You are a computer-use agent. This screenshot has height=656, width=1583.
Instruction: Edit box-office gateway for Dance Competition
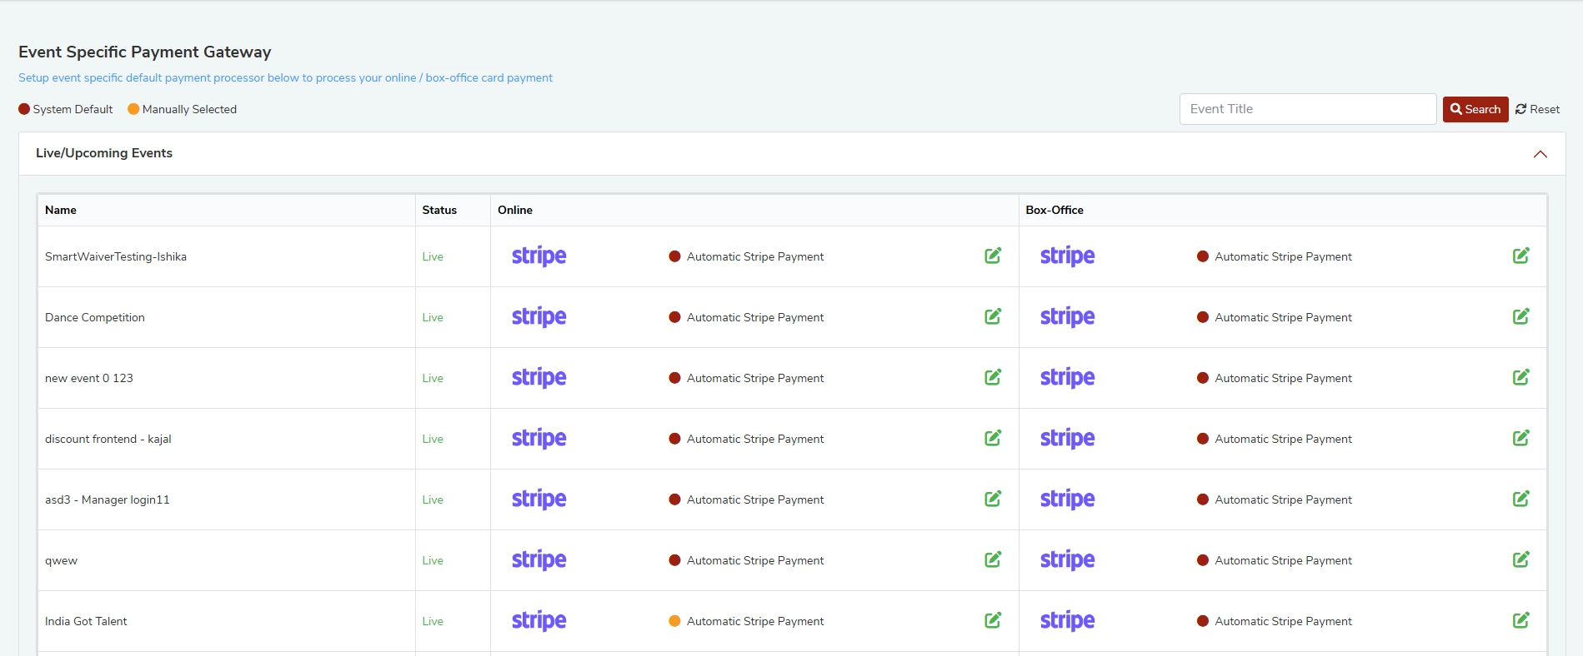pos(1521,316)
